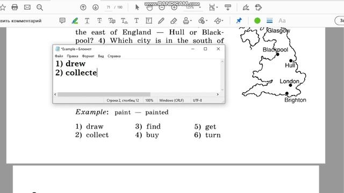Click the word 'turn' in the PDF exercise
Viewport: 344px width, 193px height.
click(x=213, y=135)
